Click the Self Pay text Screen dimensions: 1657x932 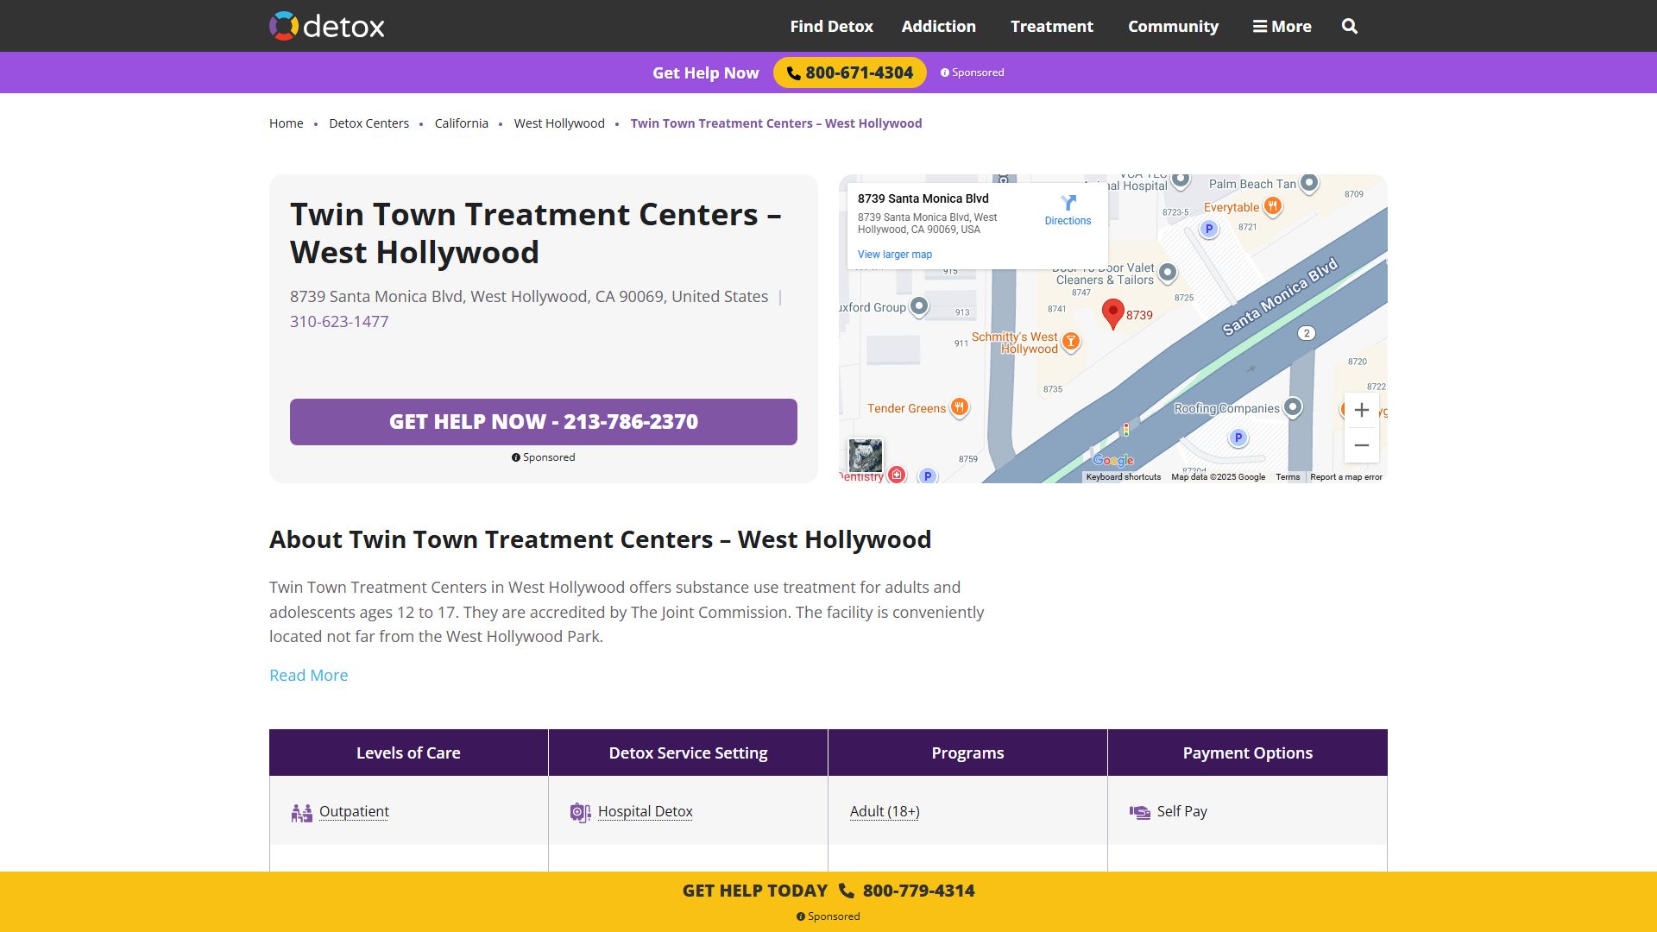1182,811
